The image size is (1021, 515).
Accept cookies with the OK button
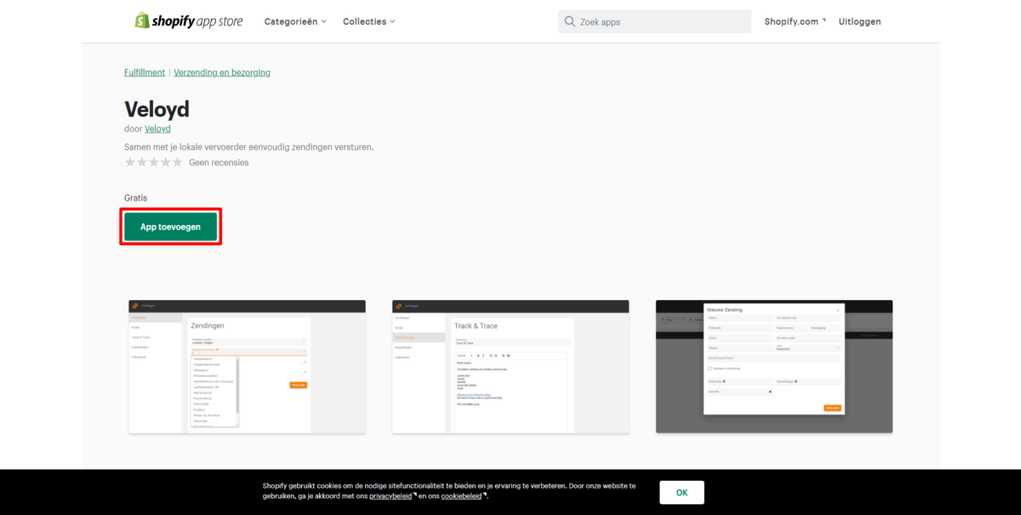pos(682,492)
